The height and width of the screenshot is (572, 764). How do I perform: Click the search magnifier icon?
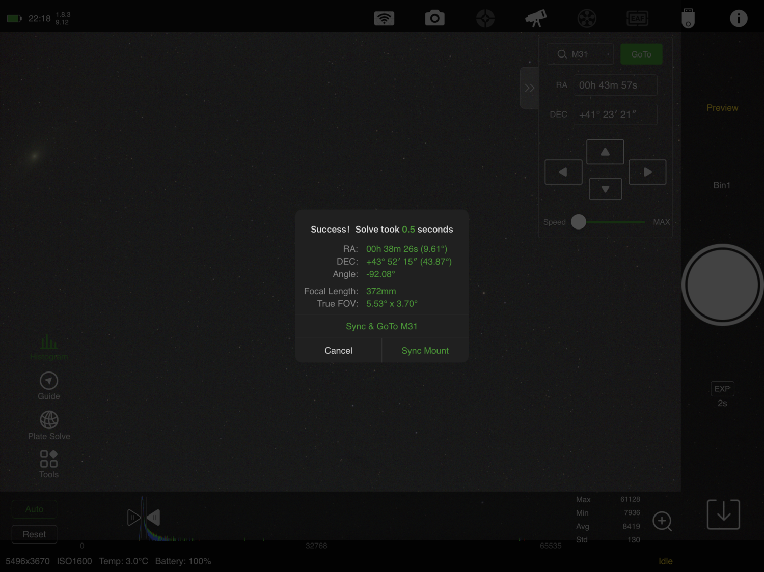562,54
